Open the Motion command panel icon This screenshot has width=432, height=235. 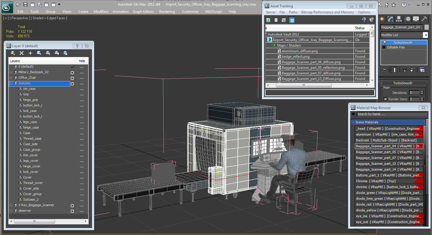click(408, 19)
